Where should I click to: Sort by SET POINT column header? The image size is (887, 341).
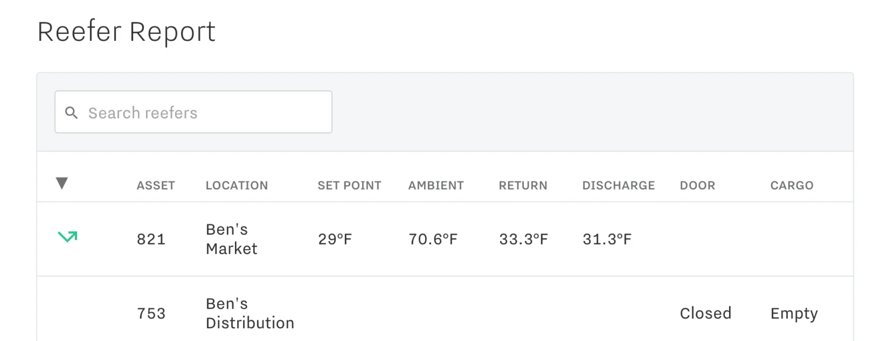pos(349,185)
